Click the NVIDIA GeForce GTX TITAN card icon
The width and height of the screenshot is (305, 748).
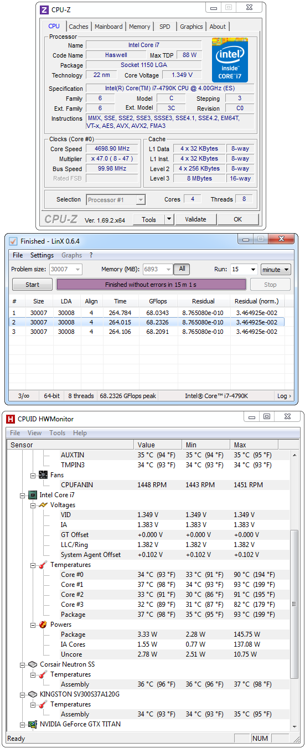point(33,724)
